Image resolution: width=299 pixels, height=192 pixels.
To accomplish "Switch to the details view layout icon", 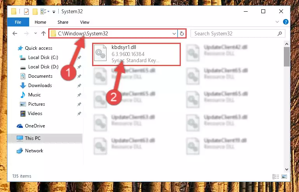I will (x=276, y=177).
